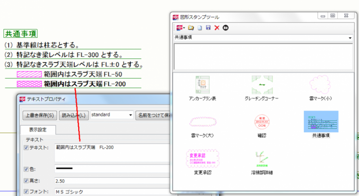Click the empty preview box in stamp tool
The image size is (359, 196).
click(x=263, y=56)
